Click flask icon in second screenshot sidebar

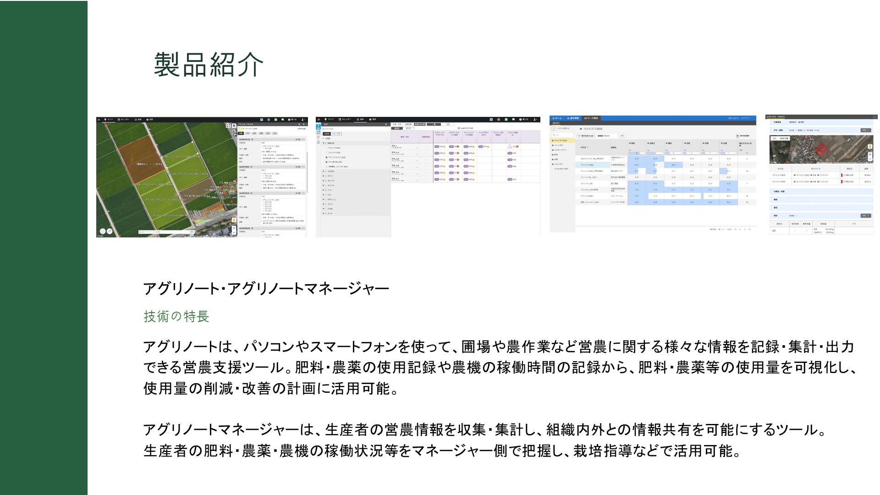tap(318, 142)
